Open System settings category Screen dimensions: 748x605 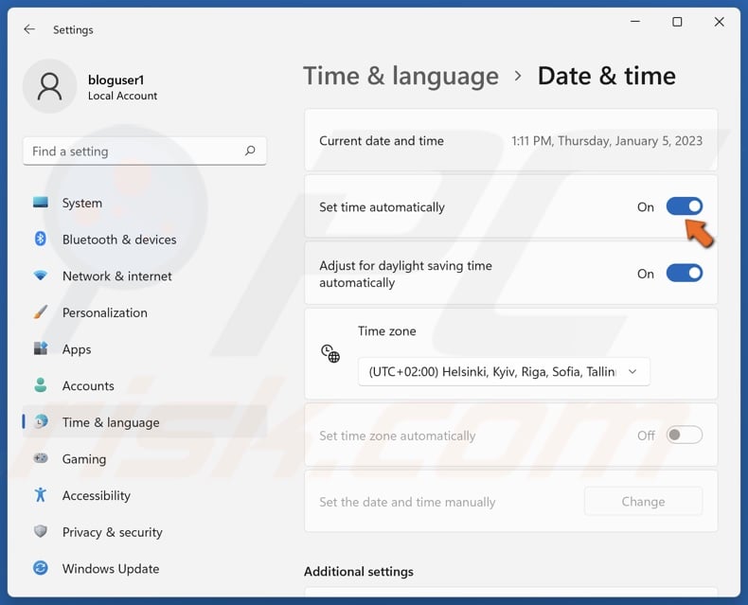[145, 203]
